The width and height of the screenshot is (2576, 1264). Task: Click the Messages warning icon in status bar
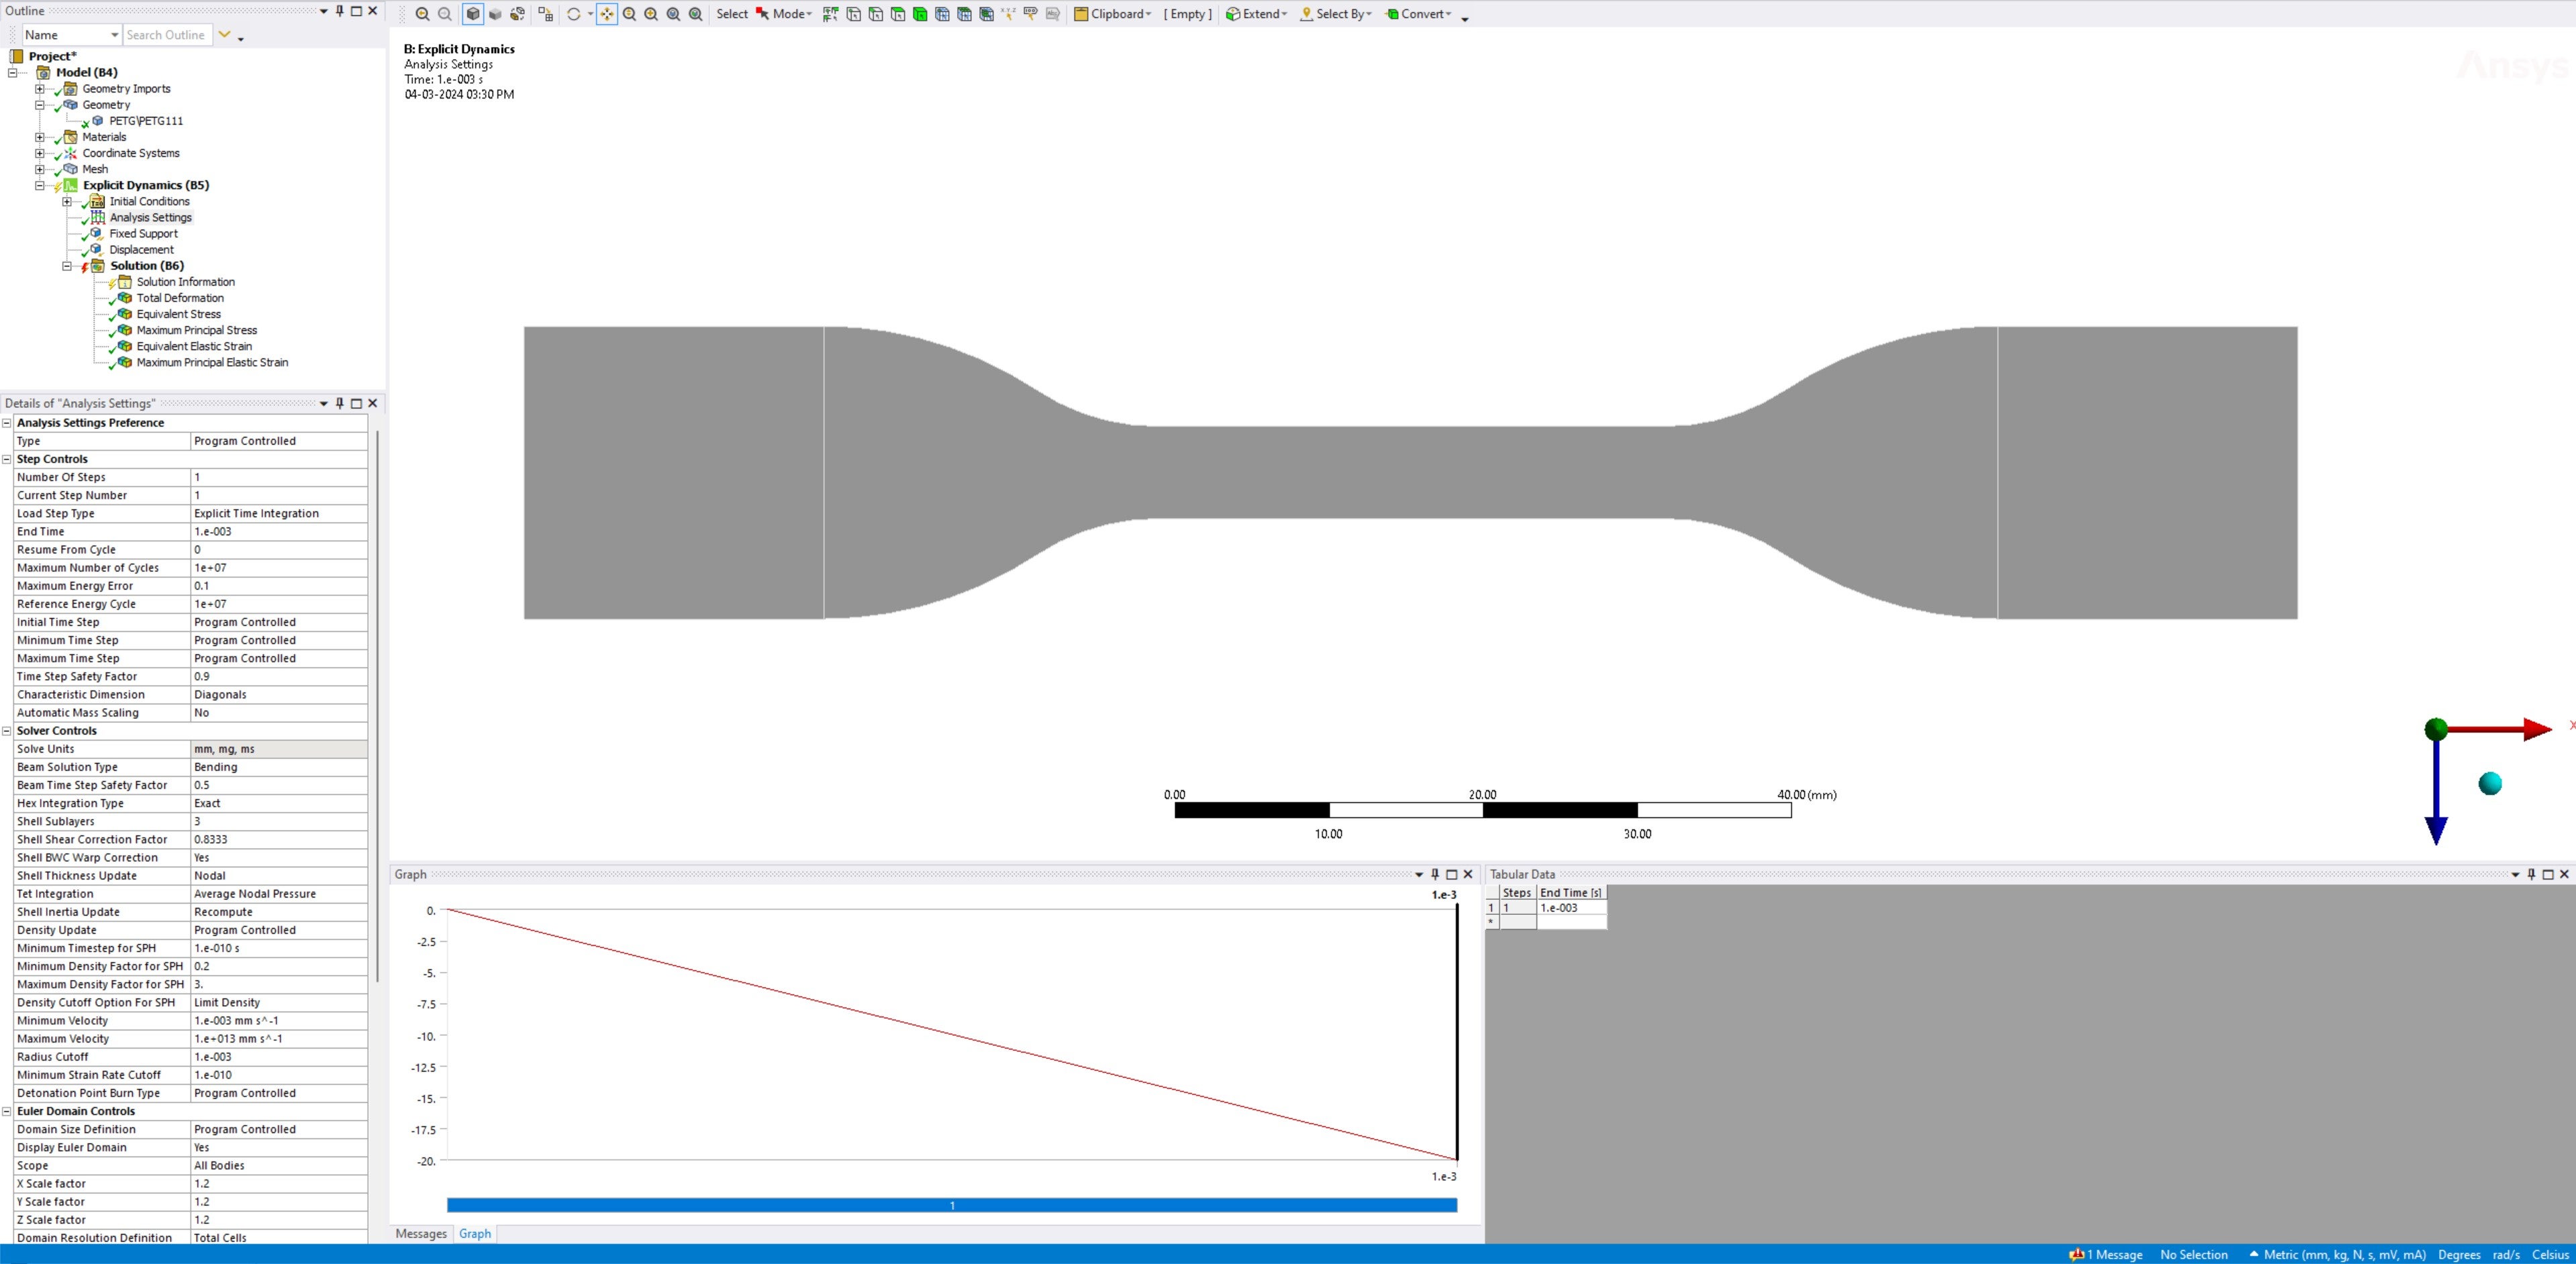(2077, 1254)
